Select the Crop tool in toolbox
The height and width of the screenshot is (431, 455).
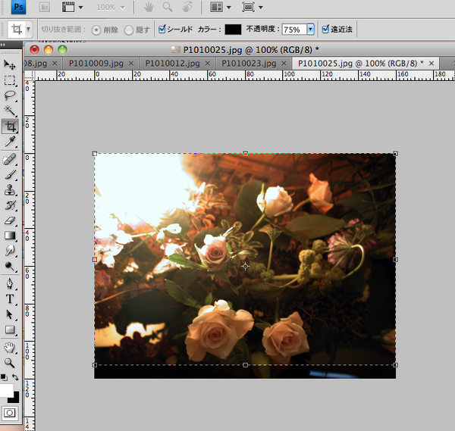tap(10, 126)
